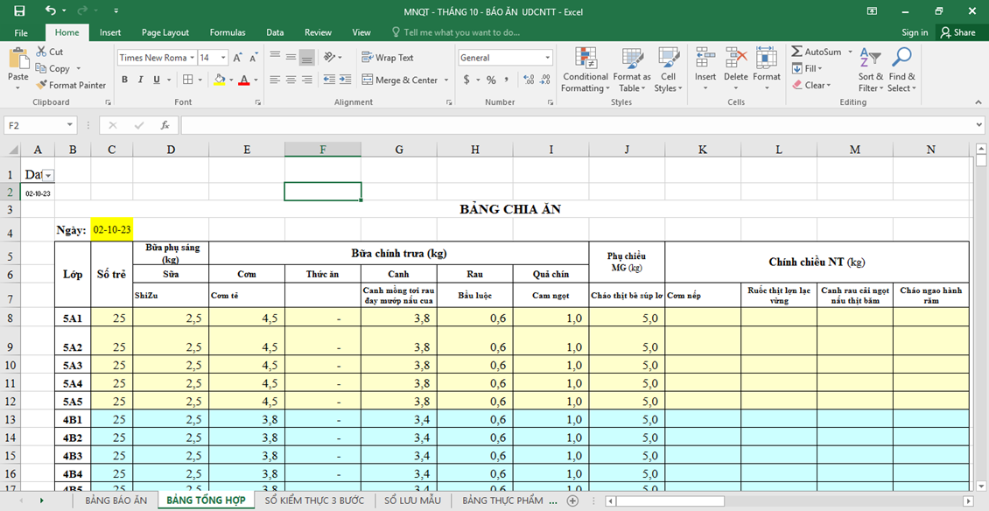Screen dimensions: 989x511
Task: Click the AutoSum button
Action: click(816, 52)
